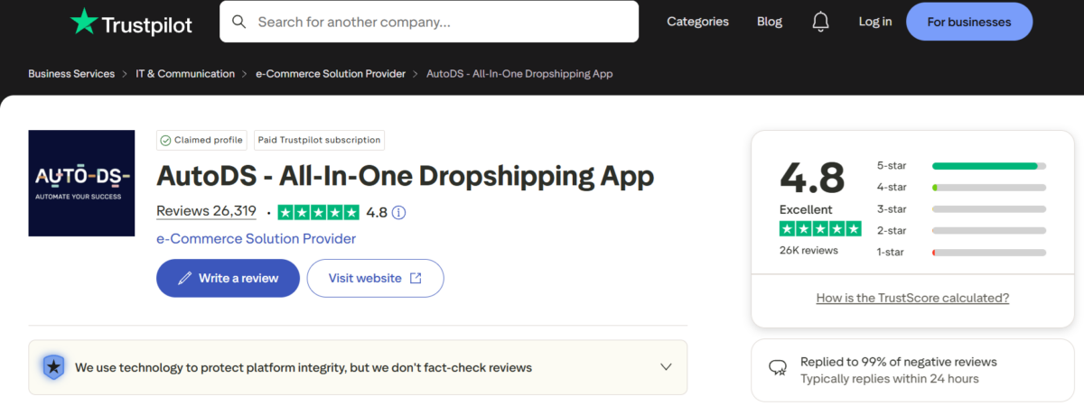Go to IT & Communication breadcrumb
1084x406 pixels.
pyautogui.click(x=184, y=74)
